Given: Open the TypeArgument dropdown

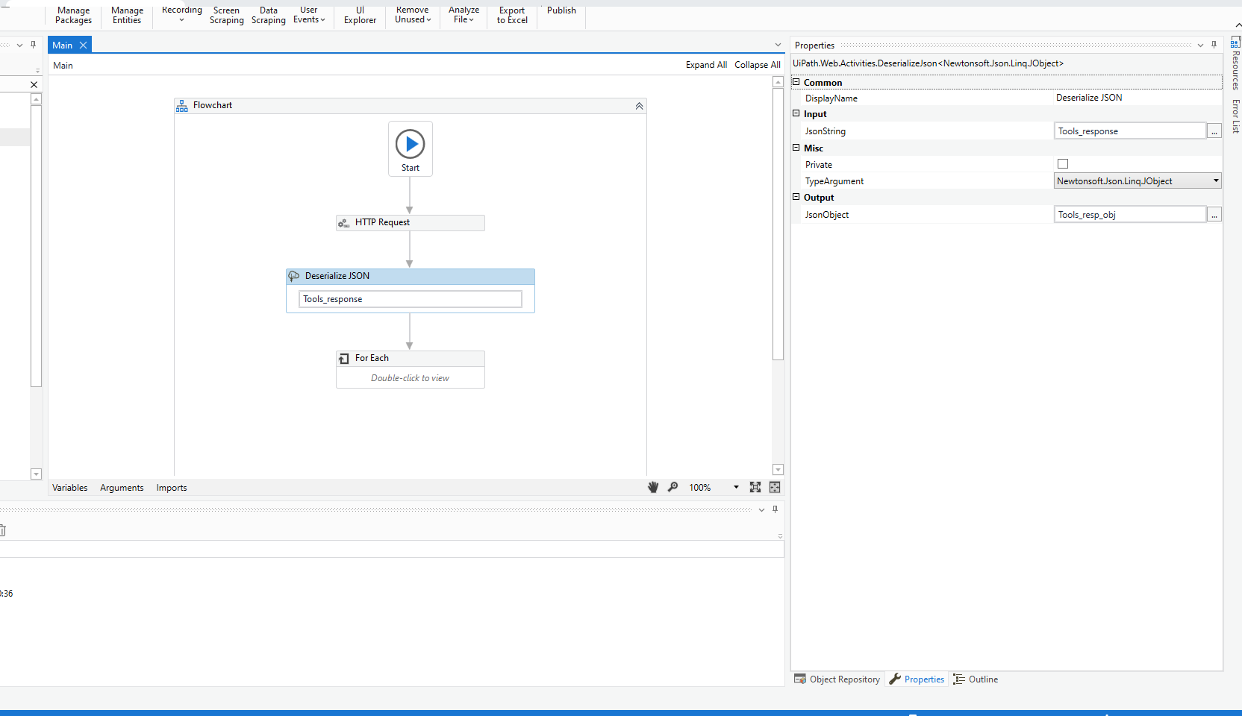Looking at the screenshot, I should tap(1216, 180).
